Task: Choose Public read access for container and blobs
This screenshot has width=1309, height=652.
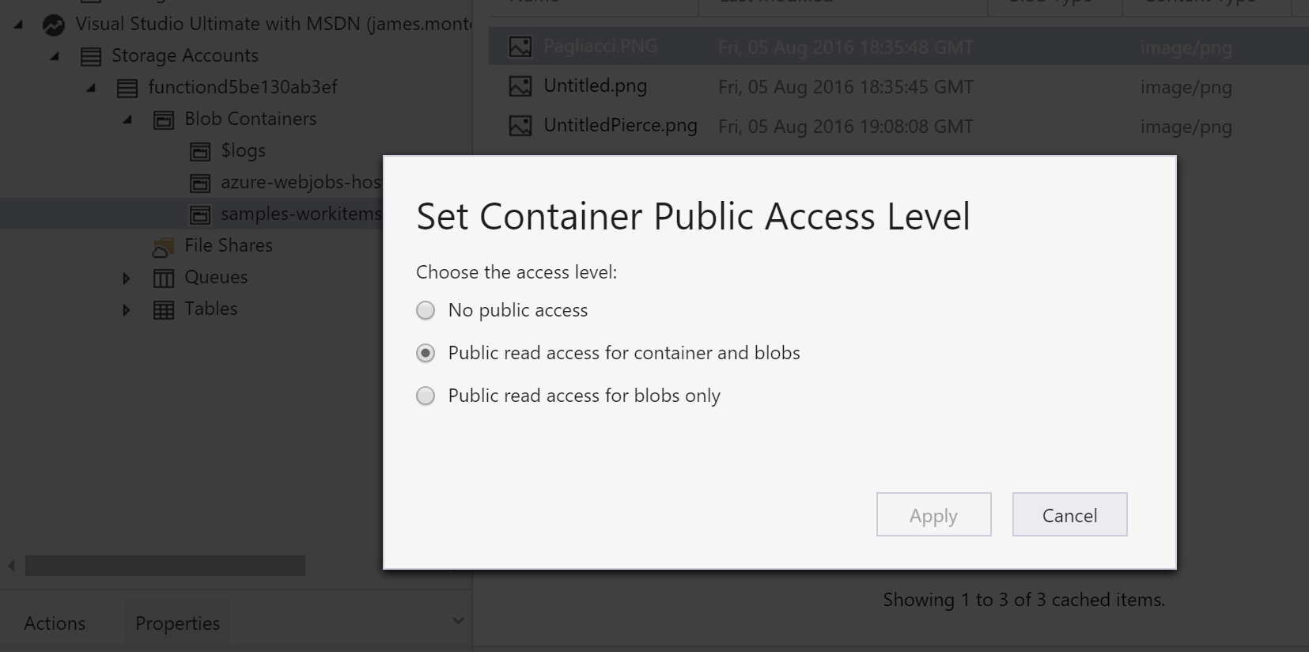Action: click(x=426, y=353)
